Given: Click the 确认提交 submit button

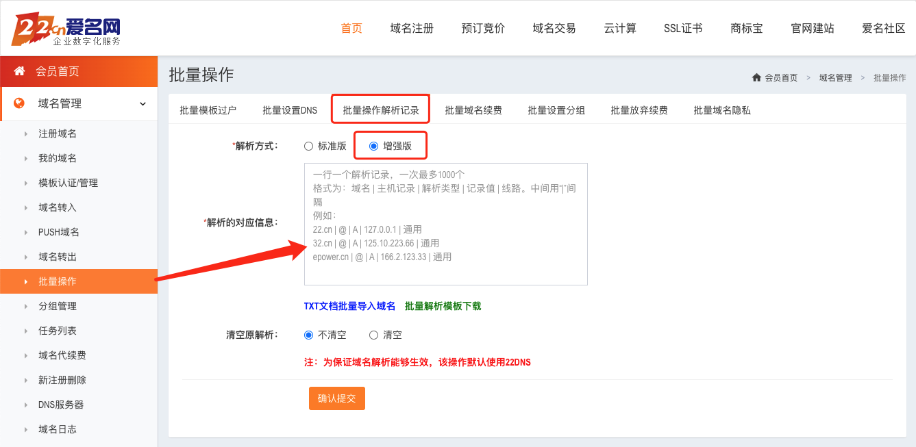Looking at the screenshot, I should (x=336, y=398).
